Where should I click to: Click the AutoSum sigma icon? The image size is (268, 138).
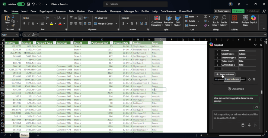tap(205, 17)
